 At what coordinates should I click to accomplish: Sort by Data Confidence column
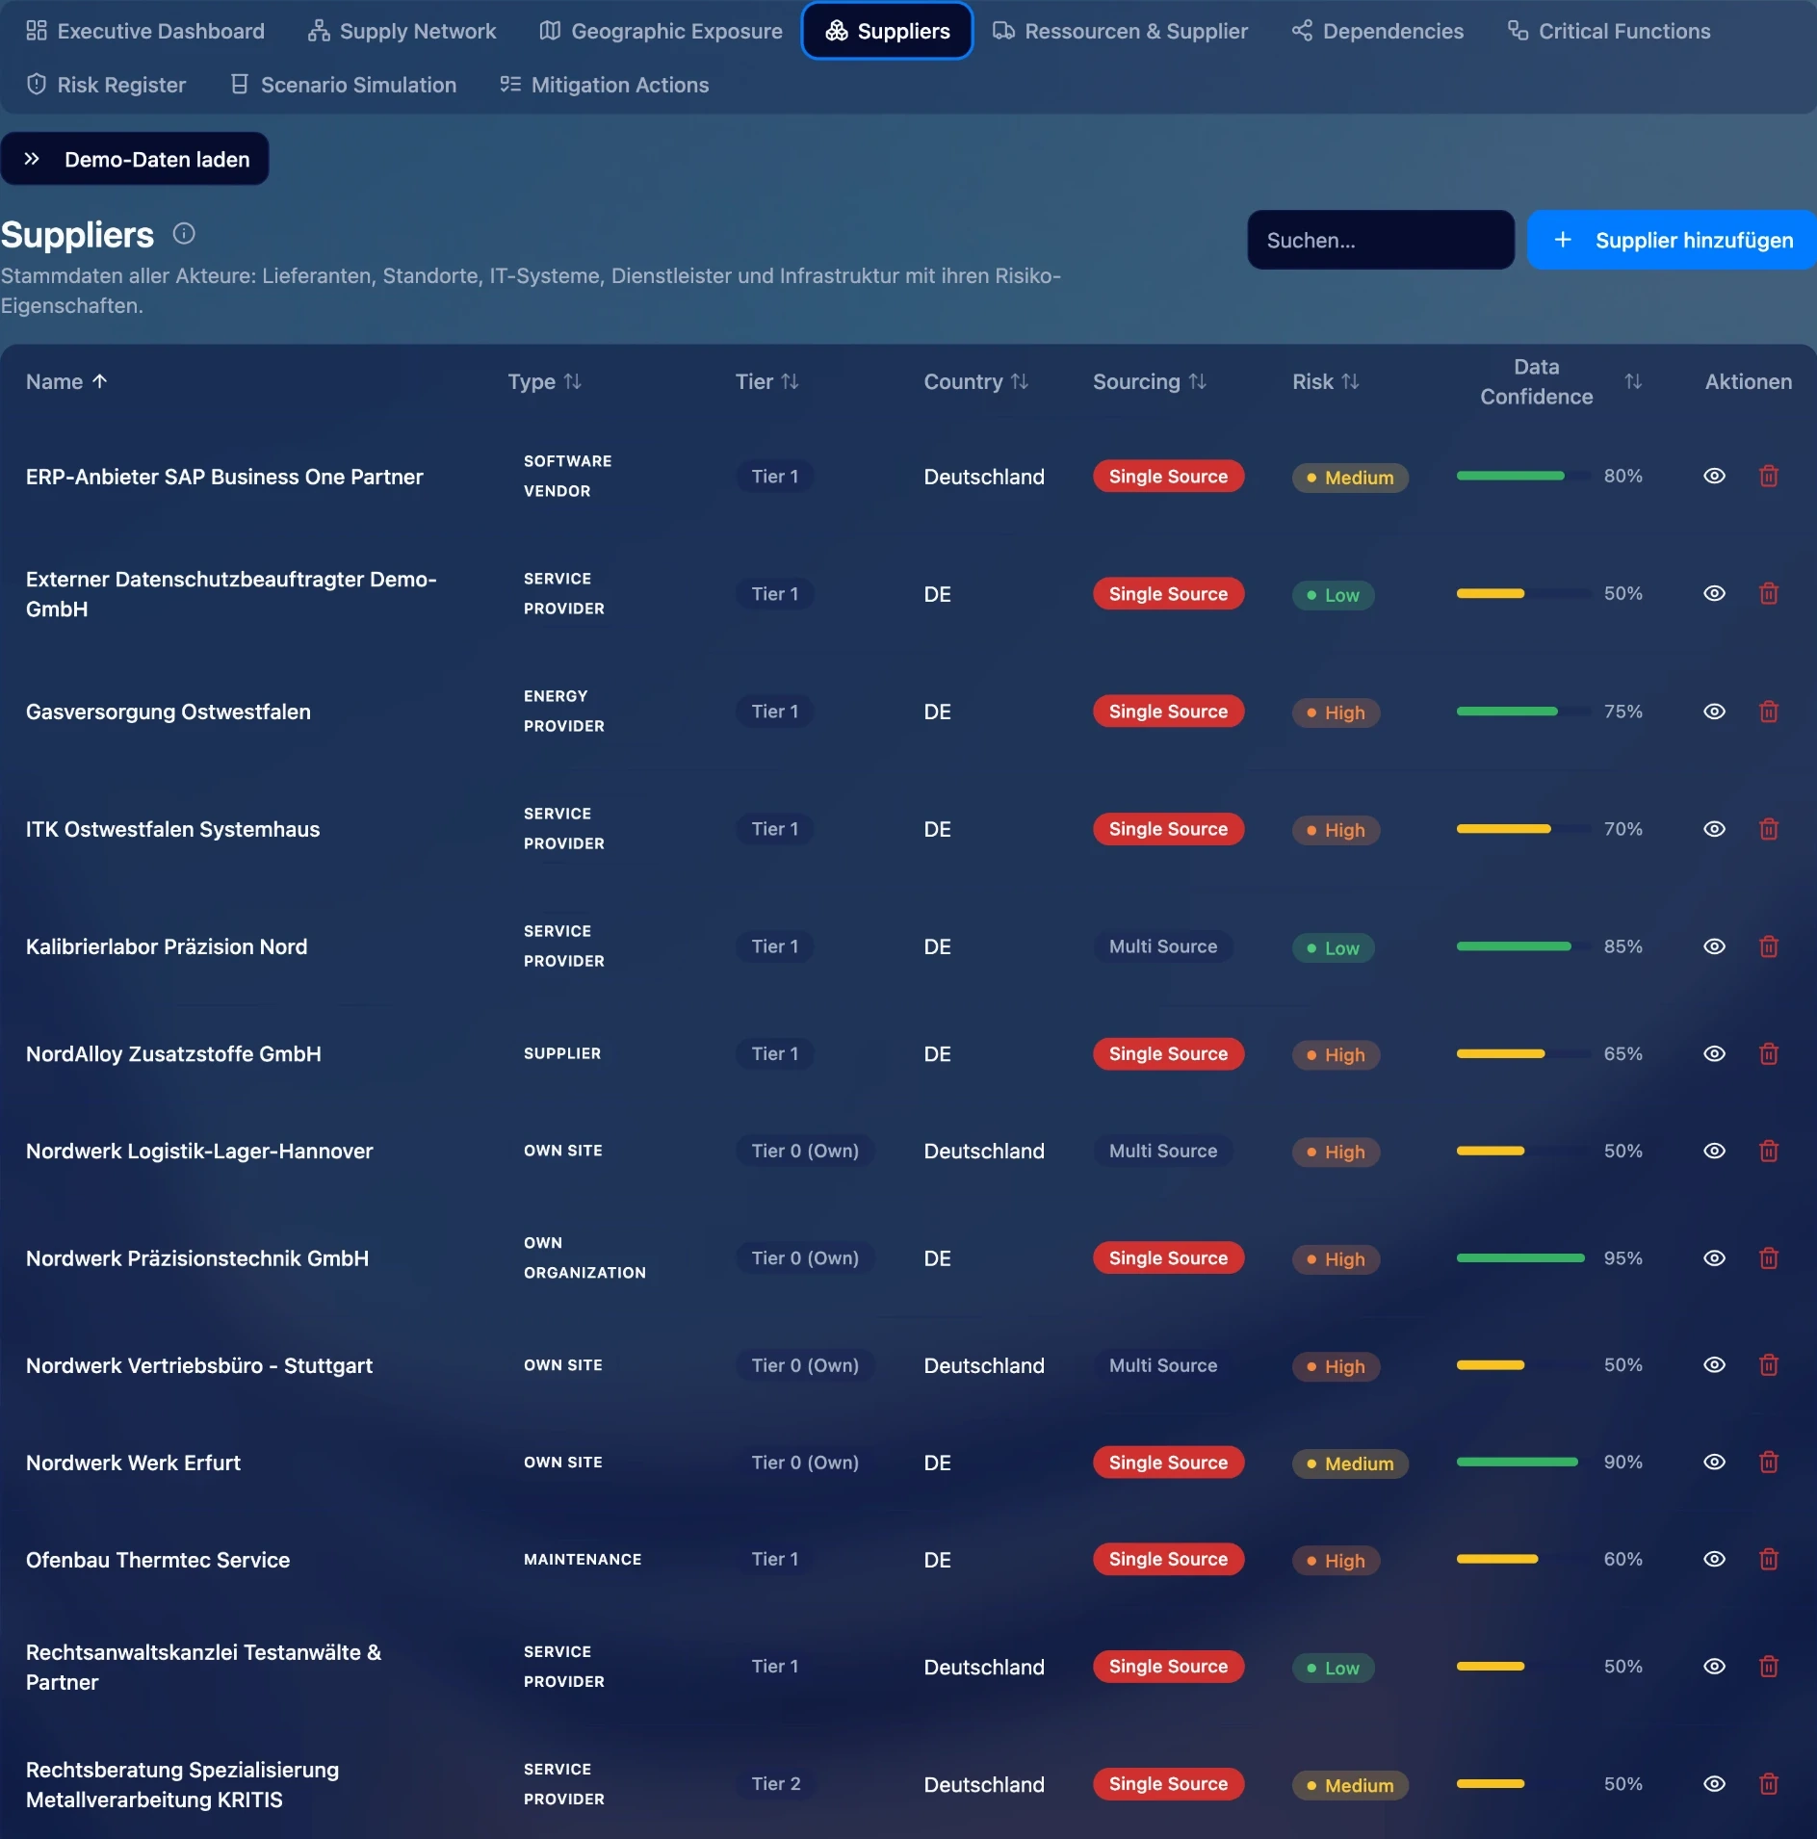click(x=1560, y=381)
